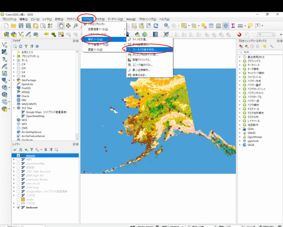Open the Field Calculator abacus icon
The height and width of the screenshot is (227, 283).
click(x=218, y=26)
